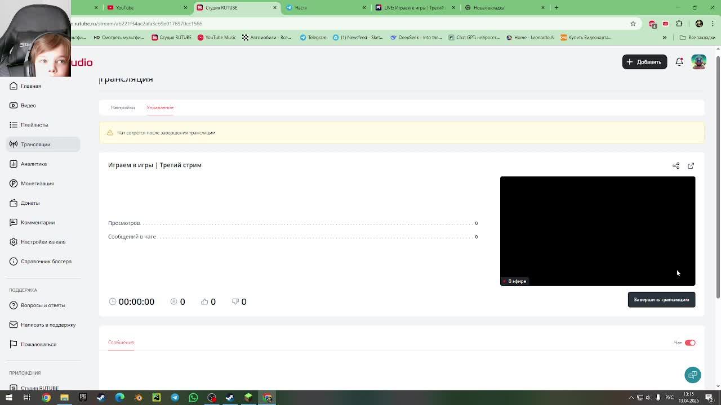Viewport: 721px width, 405px height.
Task: Switch input language from РУС
Action: click(670, 398)
